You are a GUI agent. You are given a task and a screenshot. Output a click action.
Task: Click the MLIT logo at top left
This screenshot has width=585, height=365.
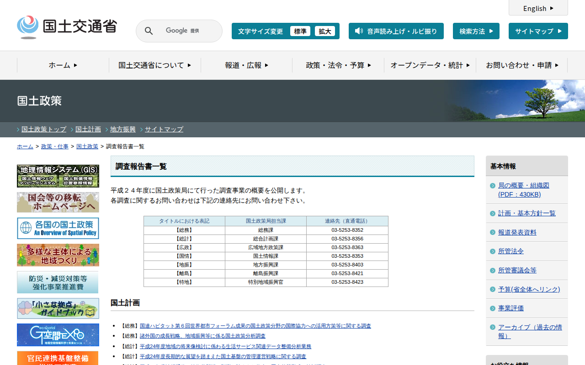[x=67, y=27]
